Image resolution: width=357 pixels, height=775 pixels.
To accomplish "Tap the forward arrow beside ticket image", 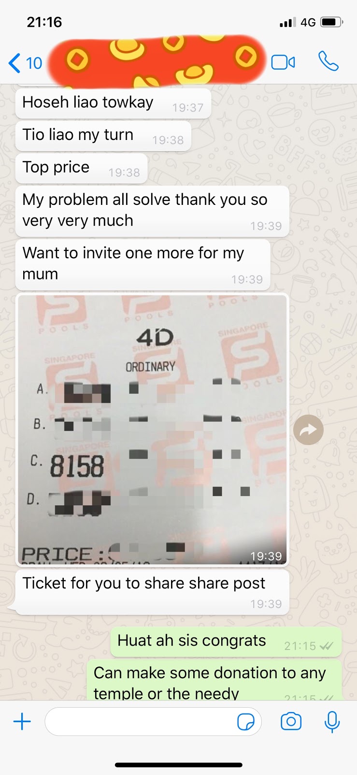I will click(308, 430).
